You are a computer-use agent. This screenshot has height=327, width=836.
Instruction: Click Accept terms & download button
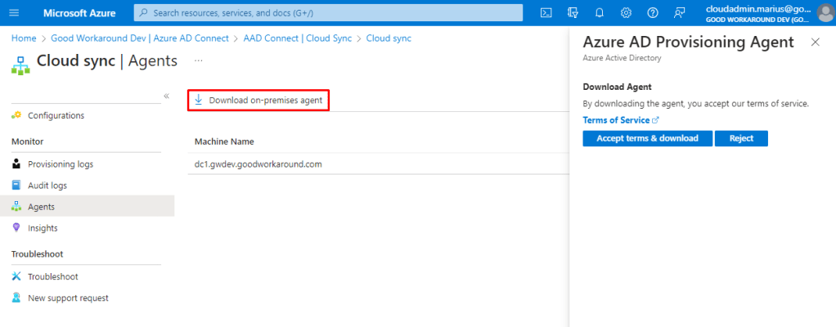click(647, 138)
